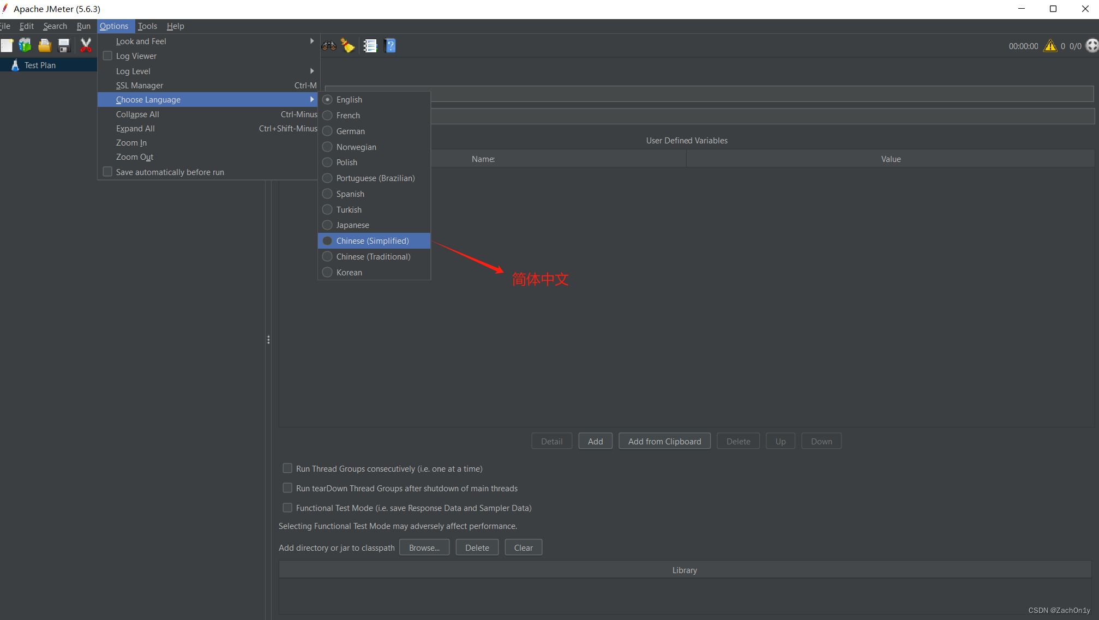Image resolution: width=1099 pixels, height=620 pixels.
Task: Select Chinese (Traditional) language option
Action: point(374,256)
